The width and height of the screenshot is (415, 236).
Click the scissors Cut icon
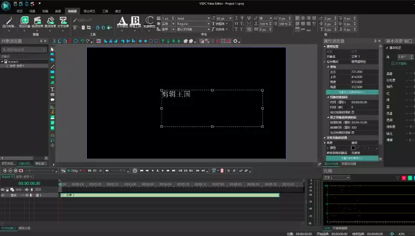[54, 41]
